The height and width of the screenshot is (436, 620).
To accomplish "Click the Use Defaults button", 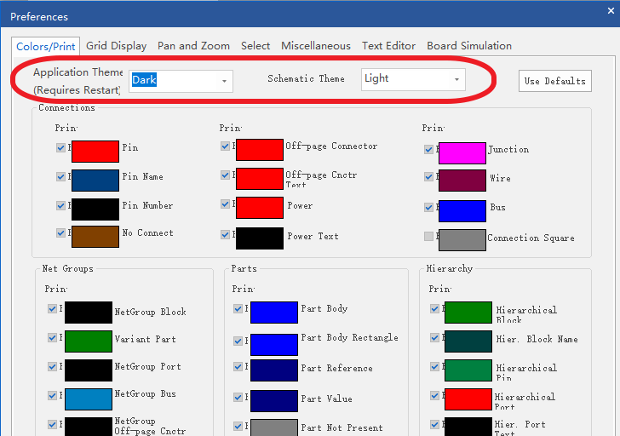I will [x=554, y=81].
